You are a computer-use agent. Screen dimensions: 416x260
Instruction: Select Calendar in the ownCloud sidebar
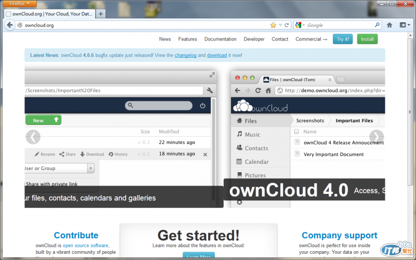click(x=261, y=162)
